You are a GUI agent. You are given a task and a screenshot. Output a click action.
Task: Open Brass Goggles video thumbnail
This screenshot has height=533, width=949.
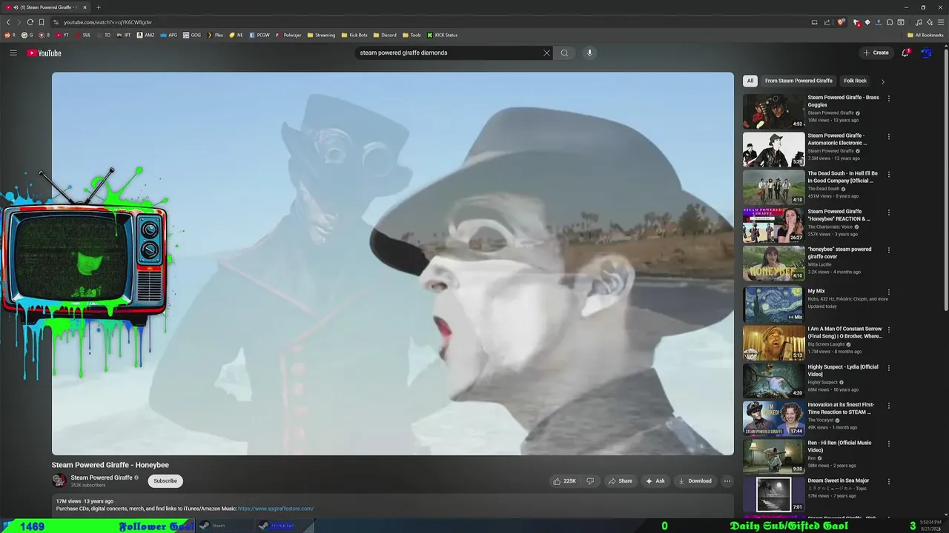coord(773,111)
